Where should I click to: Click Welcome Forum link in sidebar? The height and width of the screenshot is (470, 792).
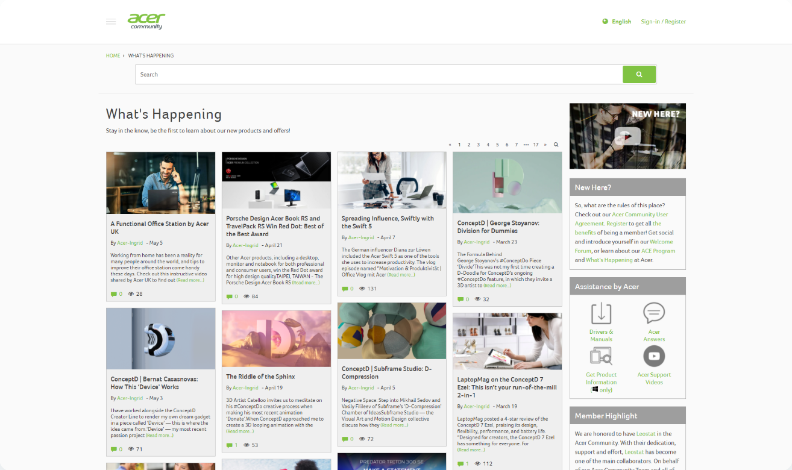624,246
